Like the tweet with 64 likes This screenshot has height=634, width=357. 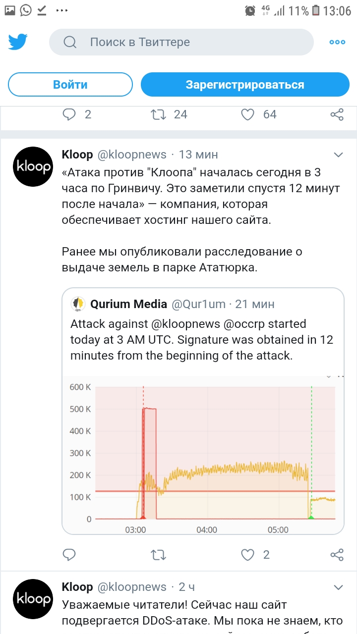(x=247, y=114)
